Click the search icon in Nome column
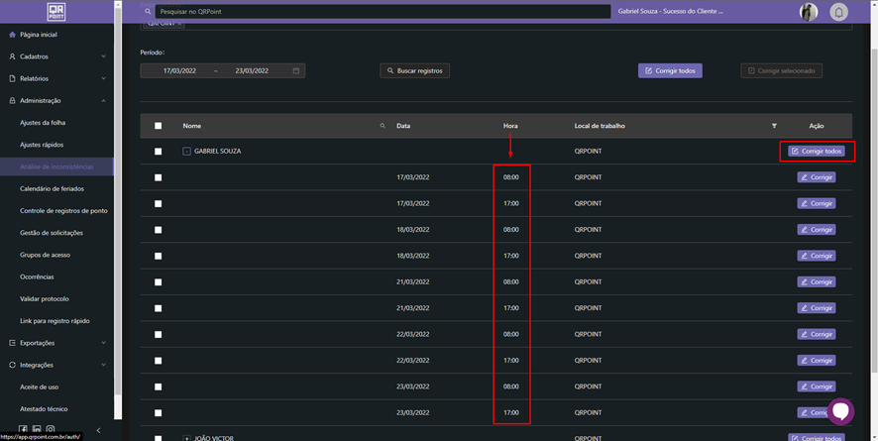The width and height of the screenshot is (878, 441). click(383, 126)
